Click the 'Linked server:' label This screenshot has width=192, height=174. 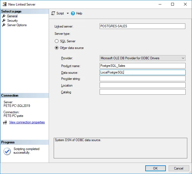(64, 26)
